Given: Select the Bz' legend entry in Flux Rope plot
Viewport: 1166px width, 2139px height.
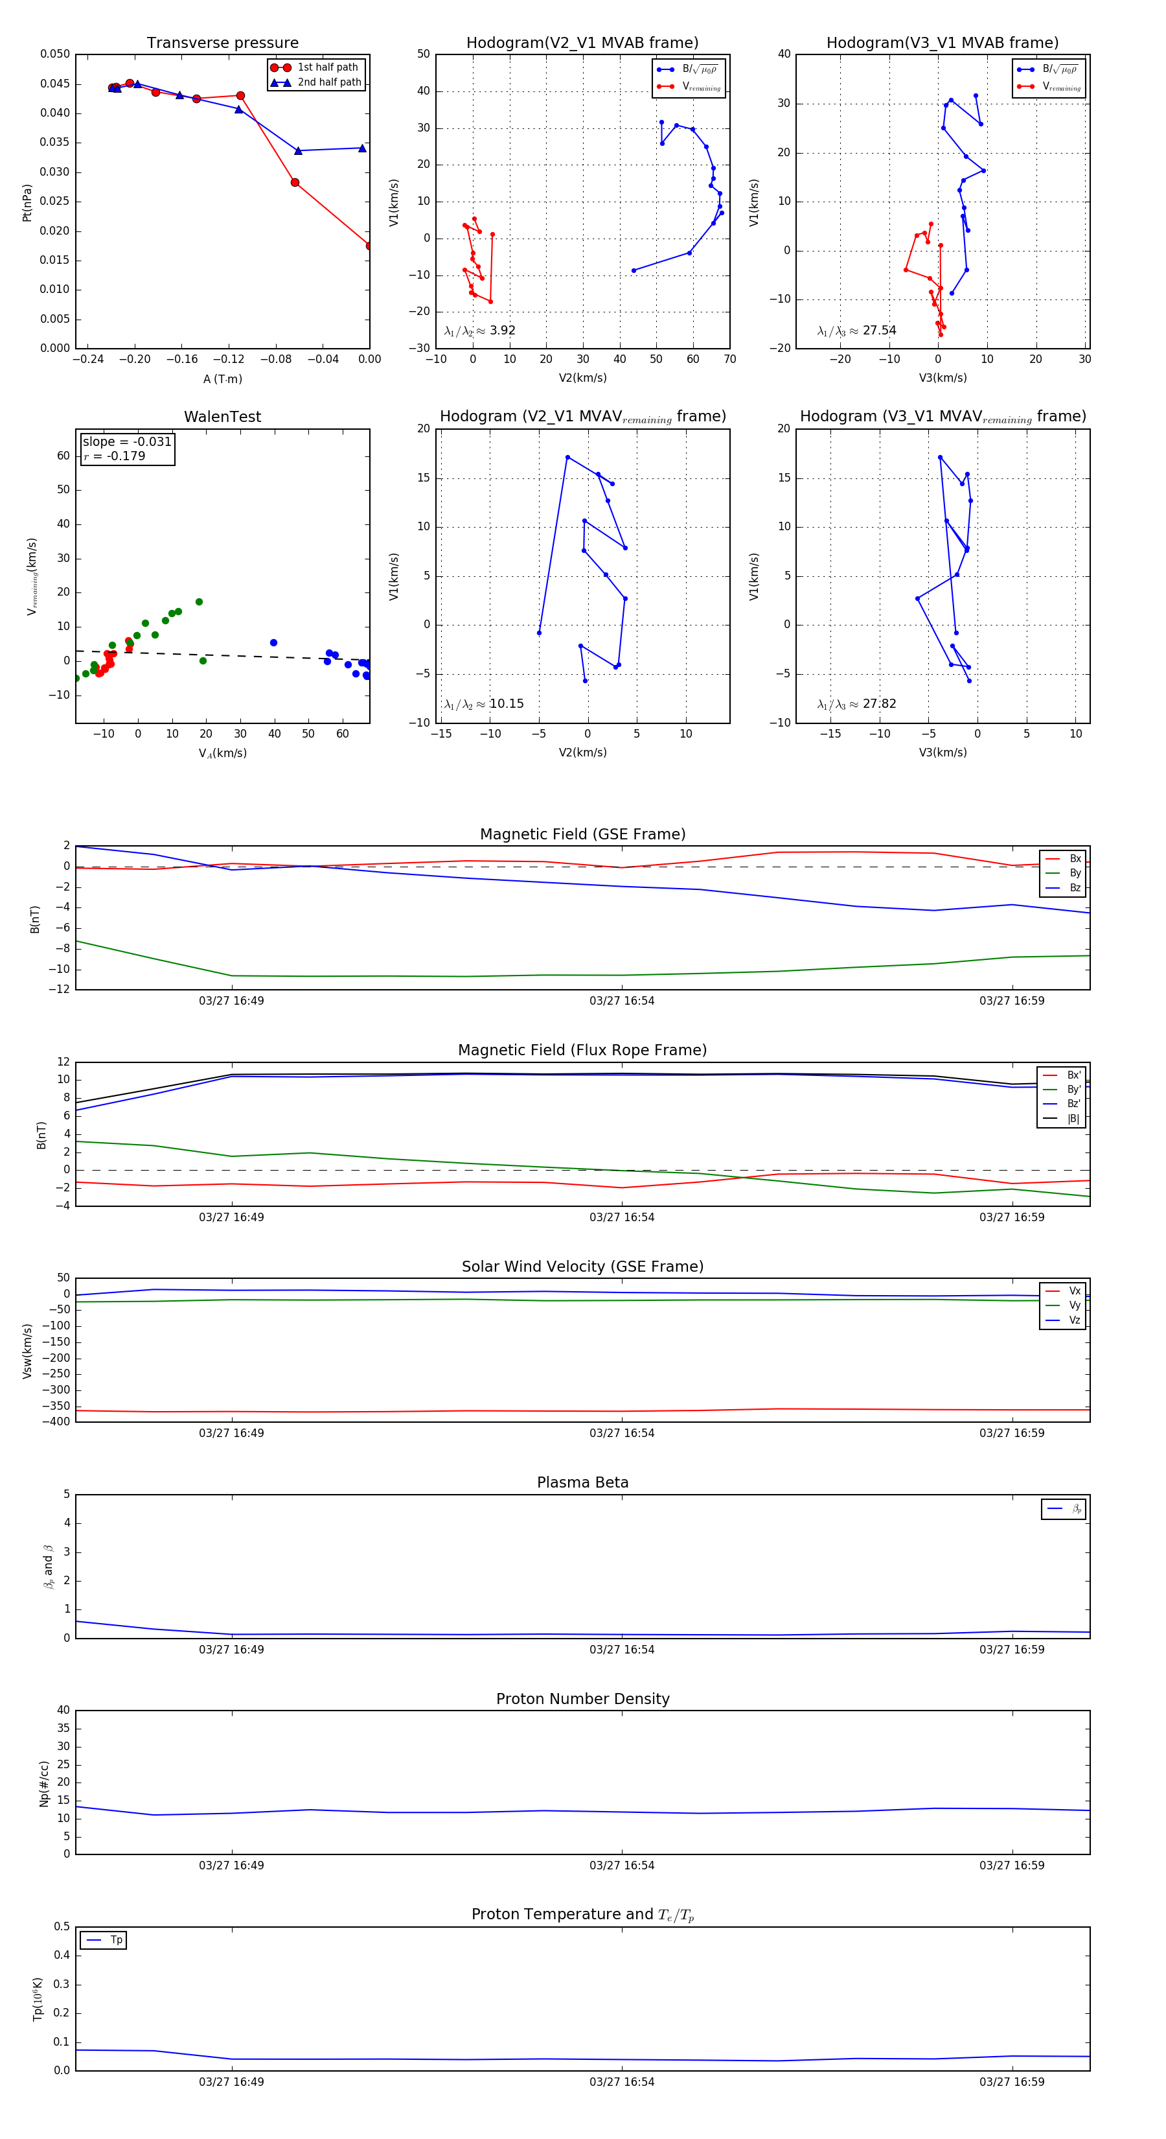Looking at the screenshot, I should click(x=1062, y=1104).
